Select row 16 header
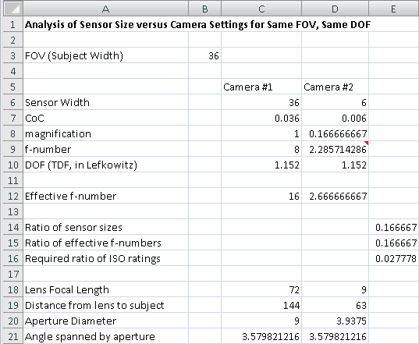 point(12,258)
